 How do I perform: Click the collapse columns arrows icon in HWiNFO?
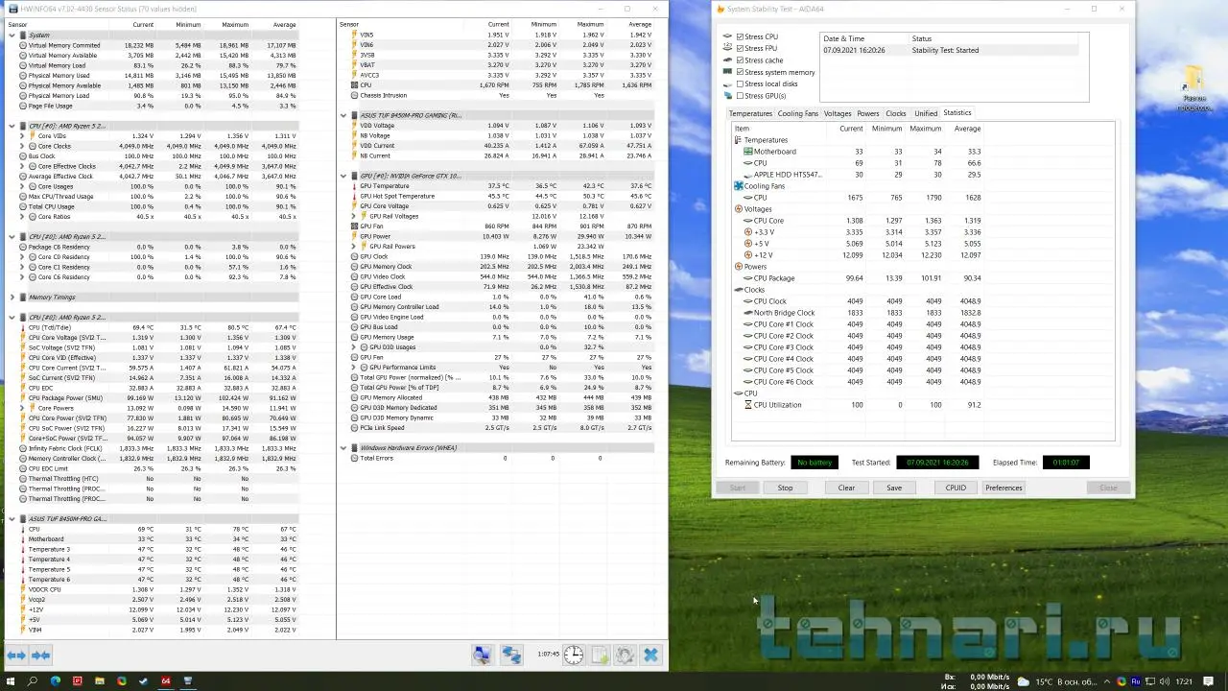point(40,655)
